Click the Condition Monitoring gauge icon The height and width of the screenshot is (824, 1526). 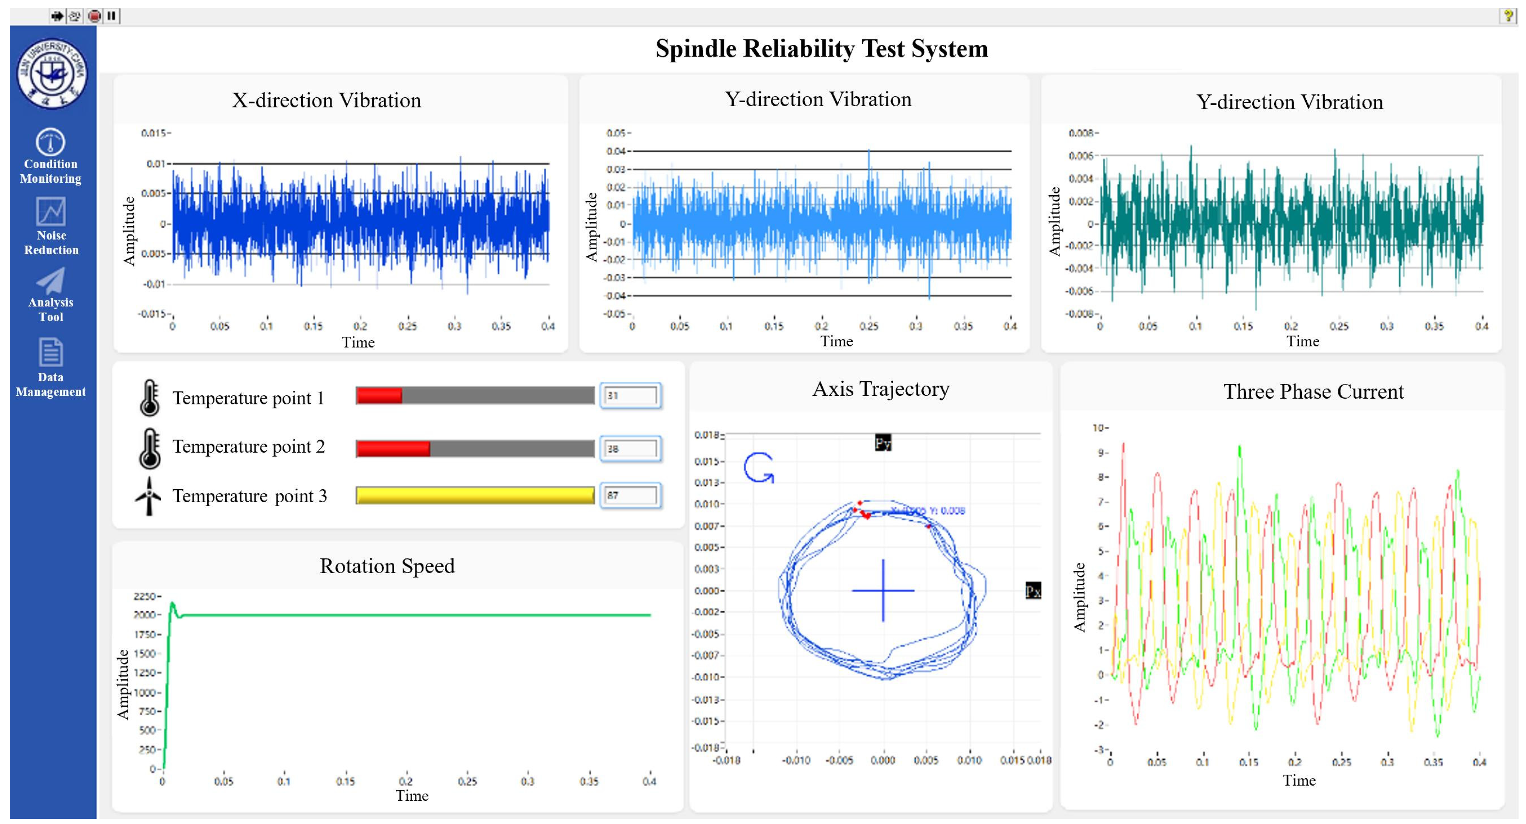pos(50,142)
